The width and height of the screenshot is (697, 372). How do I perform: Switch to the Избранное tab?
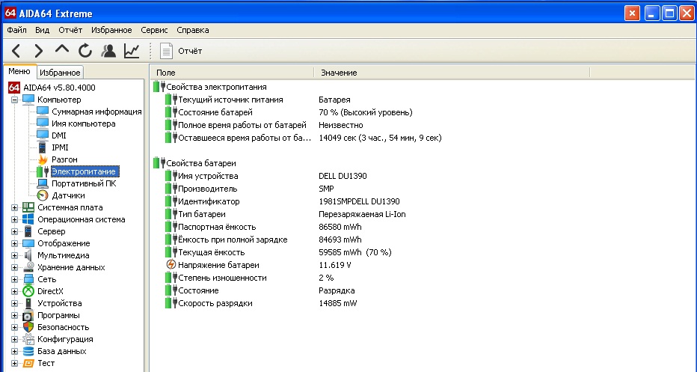point(60,73)
